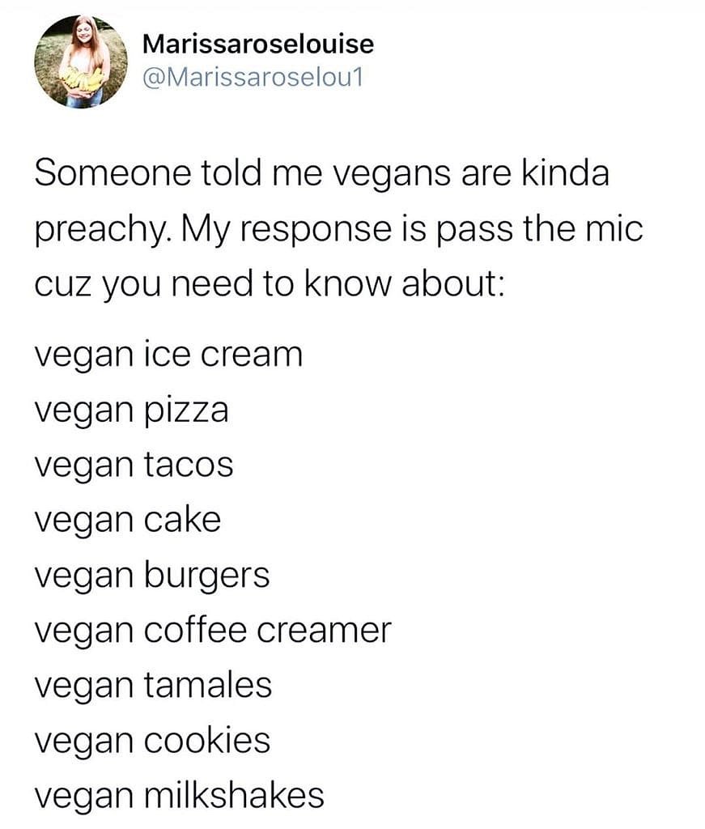The width and height of the screenshot is (705, 829).
Task: Select the 'vegan burgers' line
Action: point(151,575)
